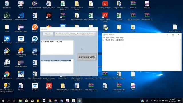Screen dimensions: 183x103
Task: Click the Notepad vertical scrollbar
Action: (x=180, y=55)
